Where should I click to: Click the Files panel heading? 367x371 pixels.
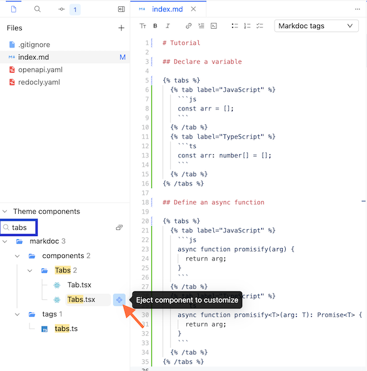(x=14, y=28)
